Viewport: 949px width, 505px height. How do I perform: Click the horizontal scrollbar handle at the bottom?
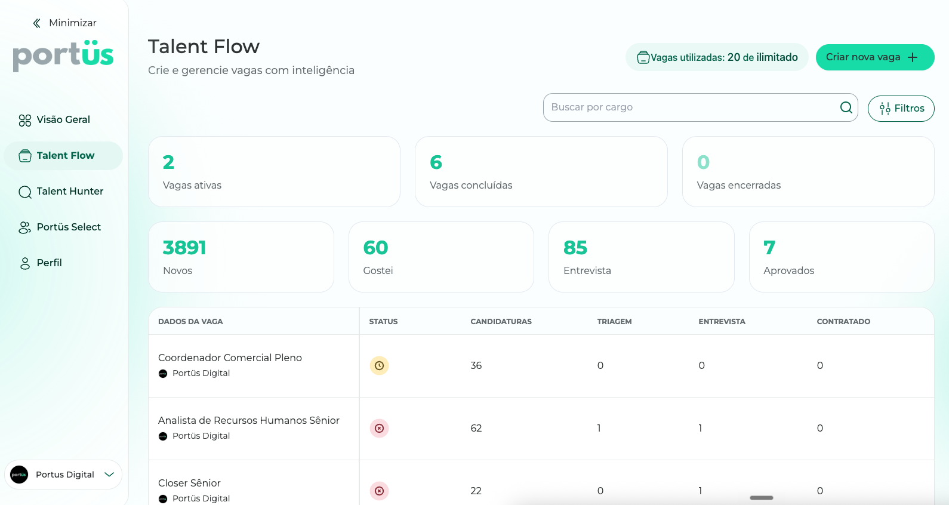pos(762,498)
